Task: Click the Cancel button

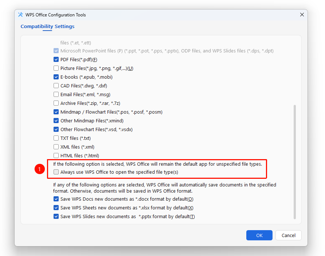Action: tap(289, 235)
